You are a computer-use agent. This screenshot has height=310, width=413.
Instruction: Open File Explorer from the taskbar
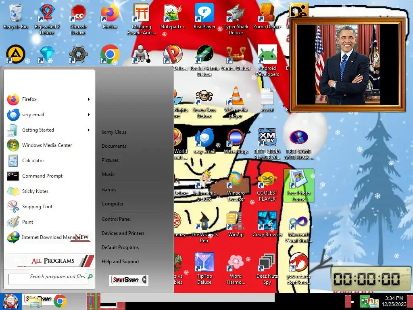click(35, 302)
